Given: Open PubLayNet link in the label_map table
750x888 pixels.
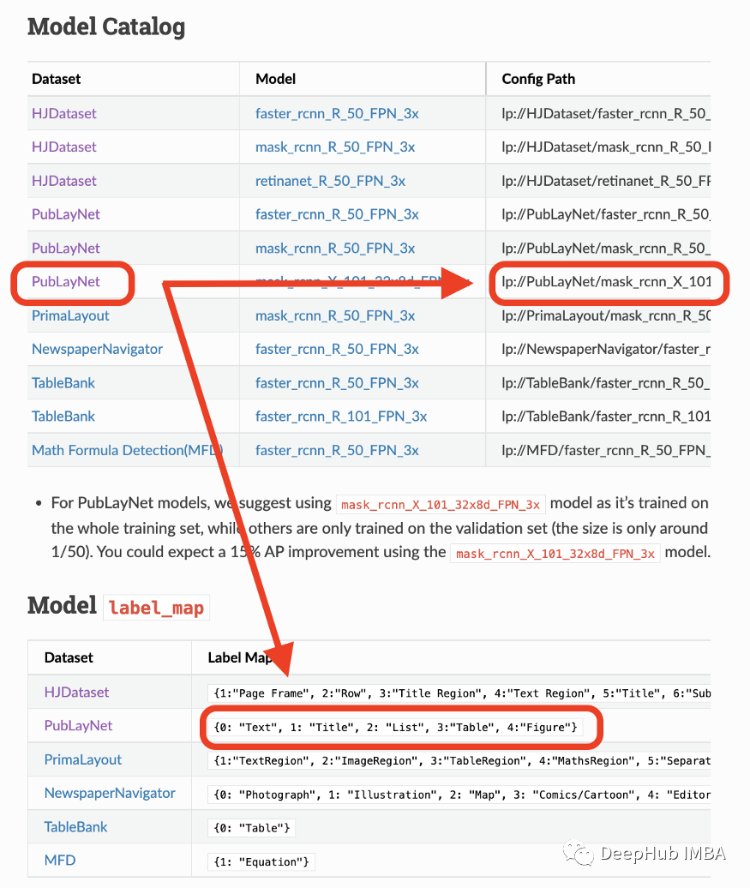Looking at the screenshot, I should [79, 726].
